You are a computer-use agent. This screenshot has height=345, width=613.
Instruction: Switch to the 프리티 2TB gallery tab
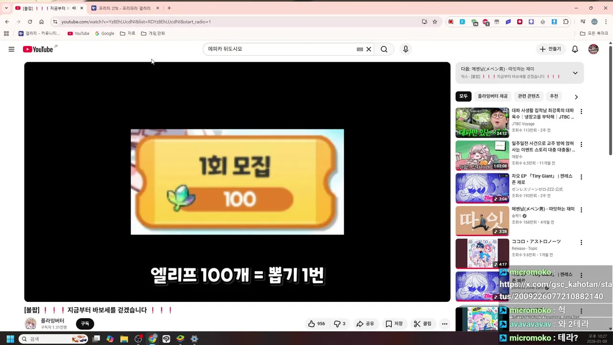[x=124, y=8]
